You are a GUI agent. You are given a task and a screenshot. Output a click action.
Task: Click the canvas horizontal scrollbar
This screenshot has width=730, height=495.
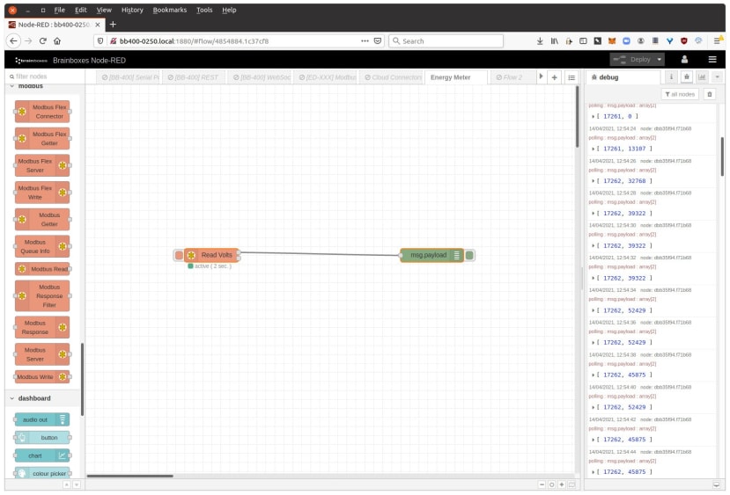(x=130, y=476)
